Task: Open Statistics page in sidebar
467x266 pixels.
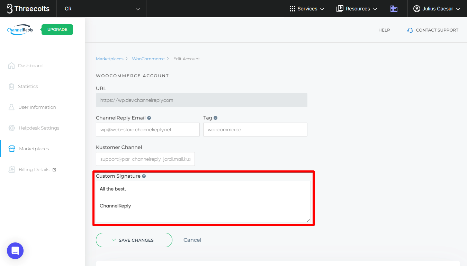Action: tap(28, 86)
